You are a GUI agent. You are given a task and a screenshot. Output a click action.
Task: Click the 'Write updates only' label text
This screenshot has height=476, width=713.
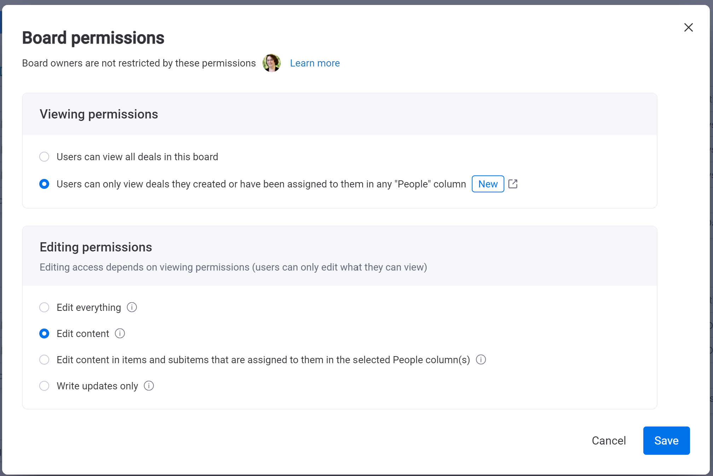(x=97, y=386)
